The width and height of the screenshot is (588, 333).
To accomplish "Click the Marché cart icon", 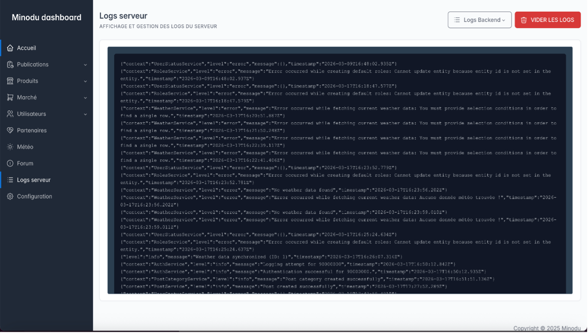I will (10, 97).
